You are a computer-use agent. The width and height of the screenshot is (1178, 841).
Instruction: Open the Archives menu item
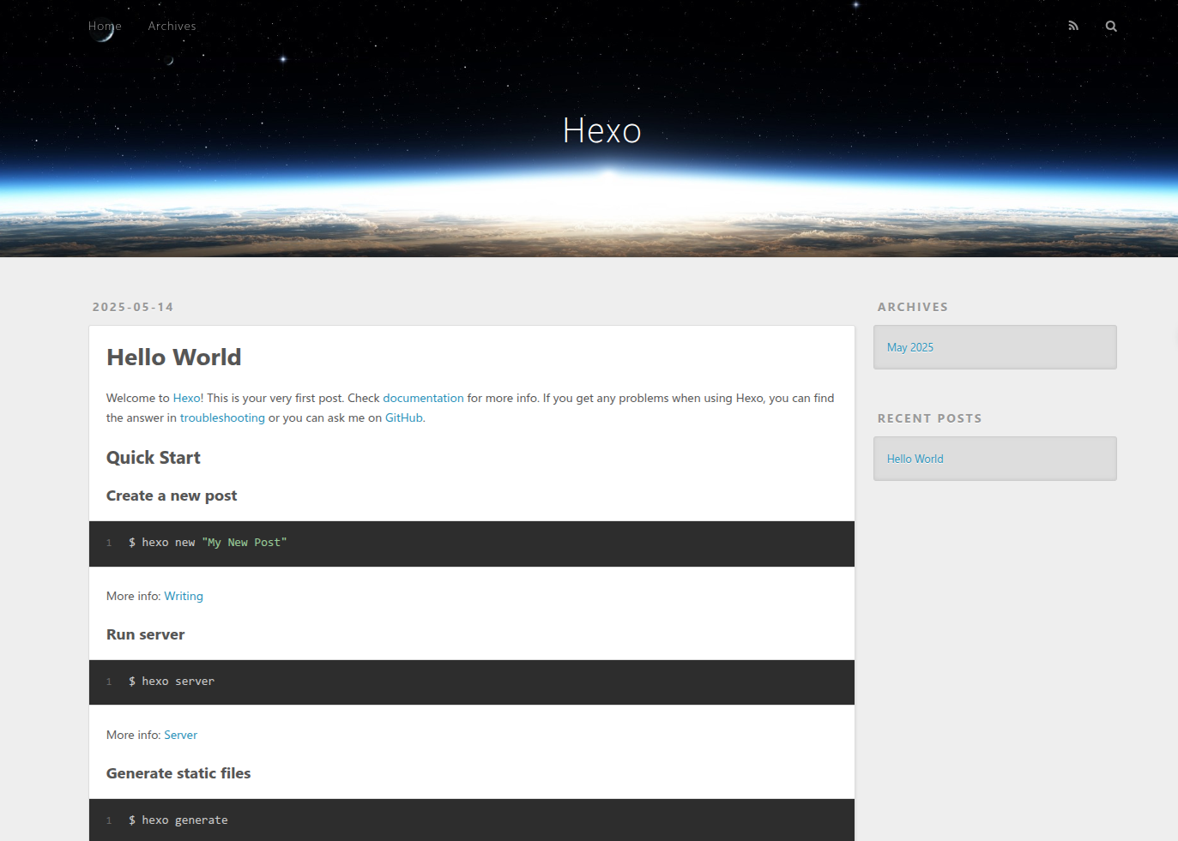click(172, 26)
